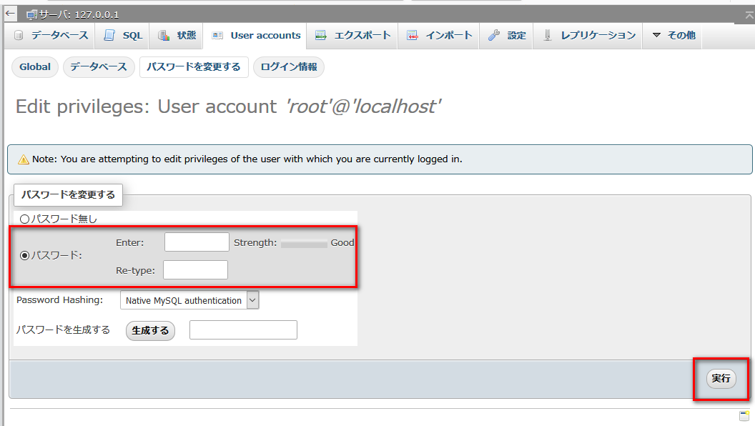The image size is (755, 426).
Task: Click the Re-type password input field
Action: (x=195, y=269)
